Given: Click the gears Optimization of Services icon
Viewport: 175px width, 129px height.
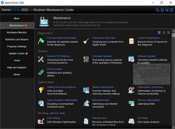Looking at the screenshot, I should tap(131, 90).
